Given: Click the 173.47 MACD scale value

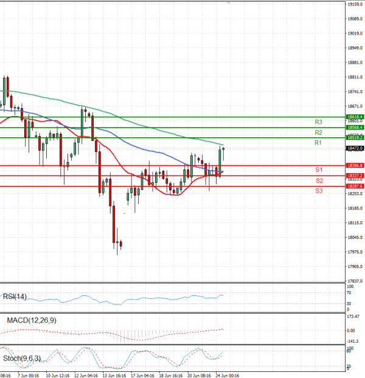Looking at the screenshot, I should pyautogui.click(x=352, y=316).
